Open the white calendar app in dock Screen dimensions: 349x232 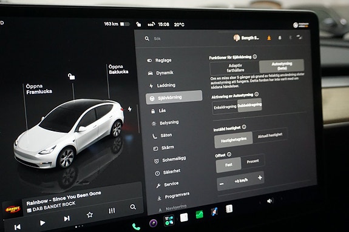point(184,217)
